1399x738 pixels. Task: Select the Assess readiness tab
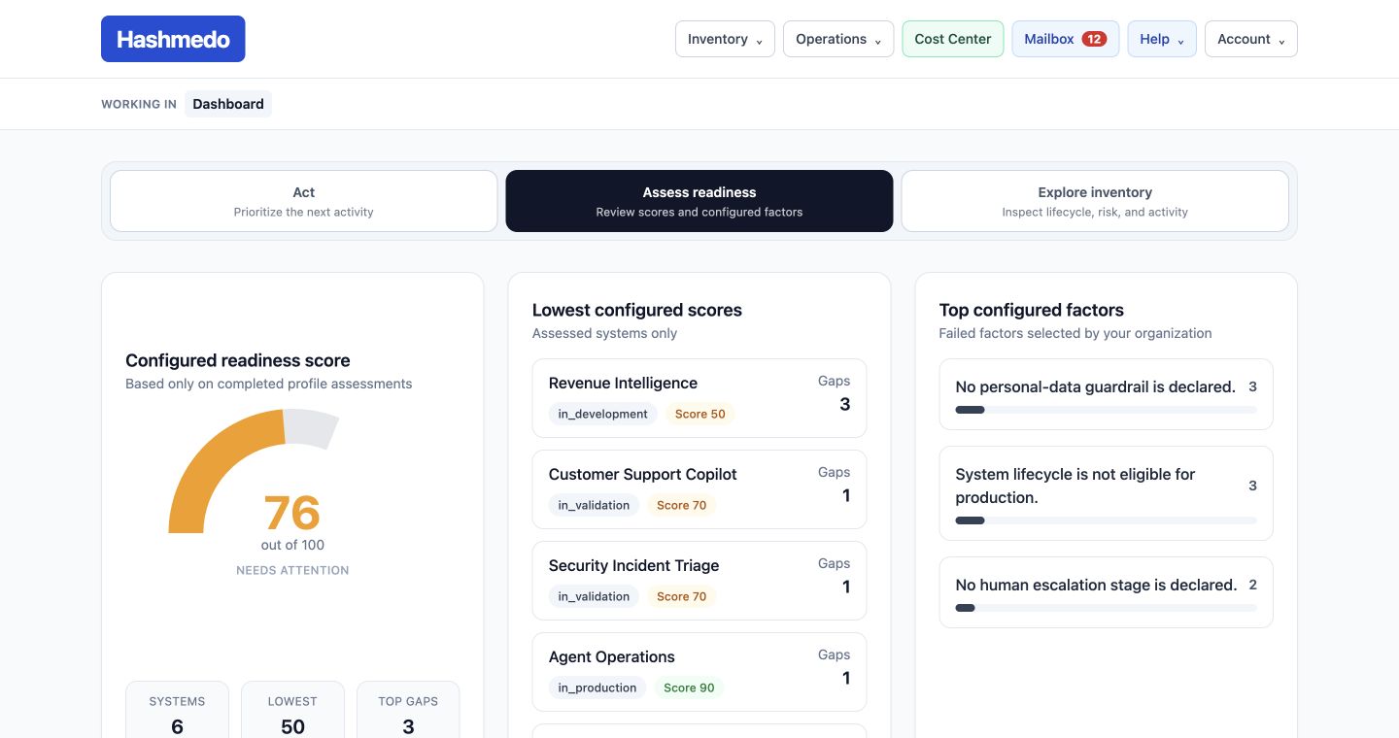click(x=699, y=201)
